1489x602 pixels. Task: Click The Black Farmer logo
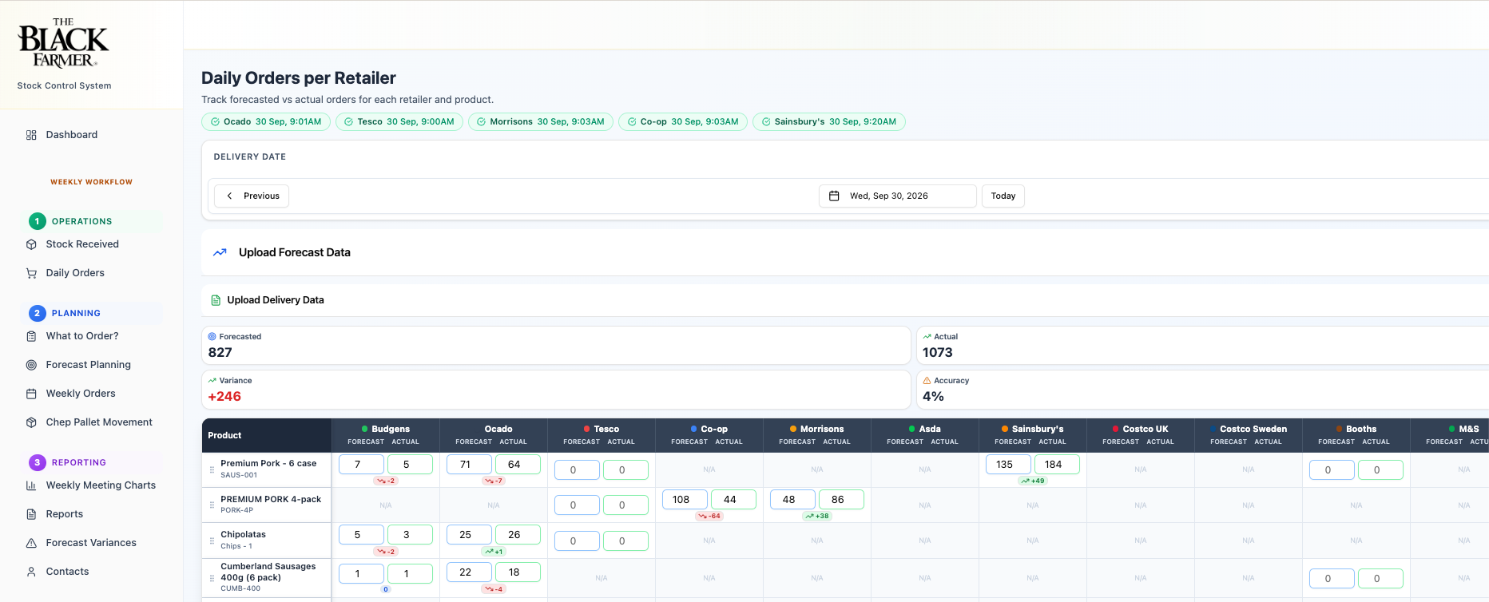[x=64, y=43]
